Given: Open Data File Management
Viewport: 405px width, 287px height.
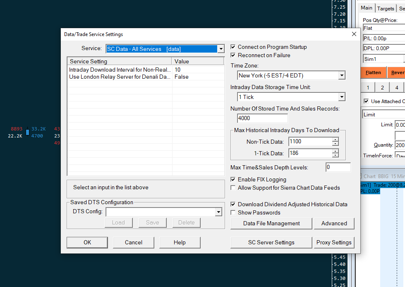Looking at the screenshot, I should tap(271, 223).
